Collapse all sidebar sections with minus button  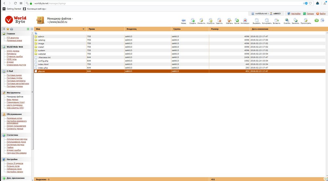pyautogui.click(x=31, y=29)
